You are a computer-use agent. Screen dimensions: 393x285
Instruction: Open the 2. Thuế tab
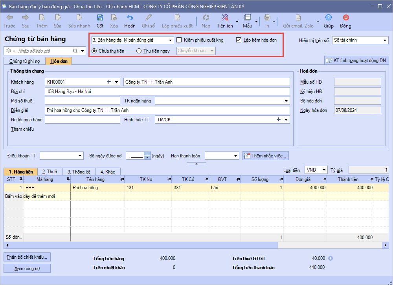click(49, 172)
